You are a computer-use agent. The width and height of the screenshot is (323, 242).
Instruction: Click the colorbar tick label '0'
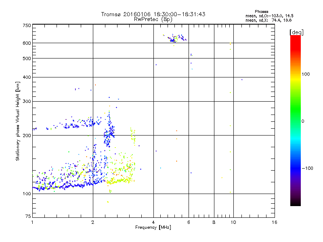pos(303,121)
